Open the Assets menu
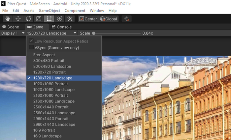The image size is (231, 140). point(29,11)
